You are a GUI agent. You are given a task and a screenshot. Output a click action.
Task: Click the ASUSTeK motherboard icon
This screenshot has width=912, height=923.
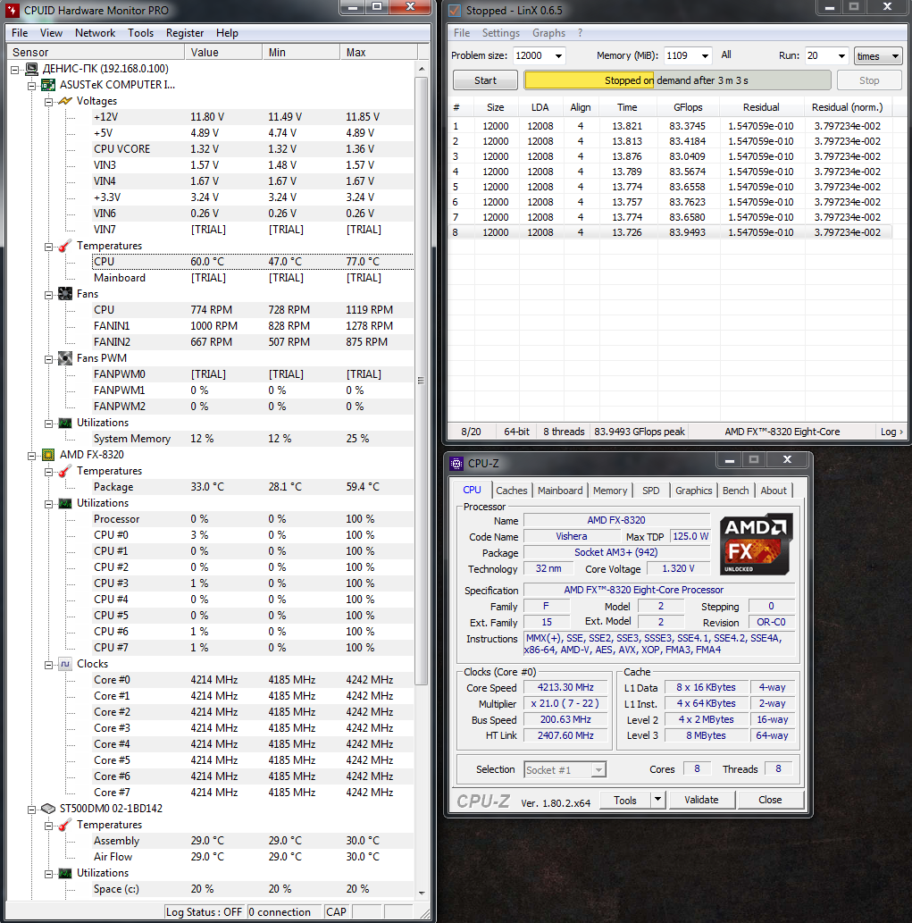tap(48, 86)
